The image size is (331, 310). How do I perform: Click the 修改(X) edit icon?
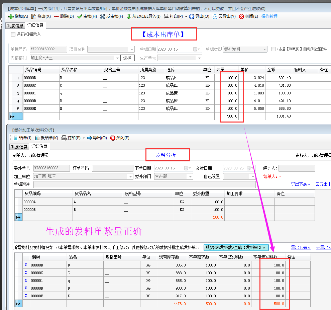(34, 16)
